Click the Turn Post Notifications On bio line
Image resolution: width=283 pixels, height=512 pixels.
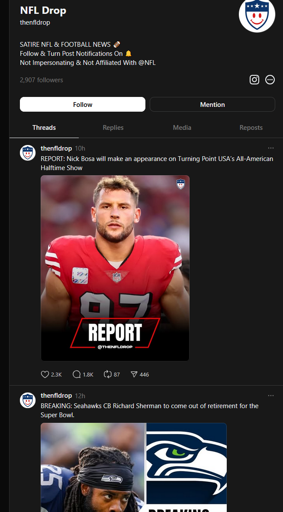point(76,54)
